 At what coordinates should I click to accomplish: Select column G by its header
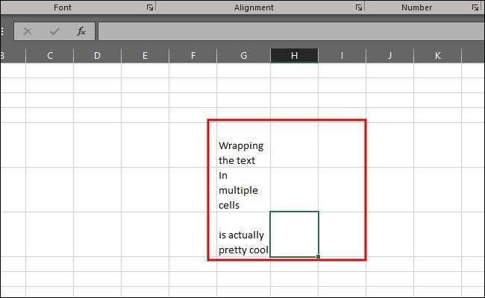click(x=244, y=55)
